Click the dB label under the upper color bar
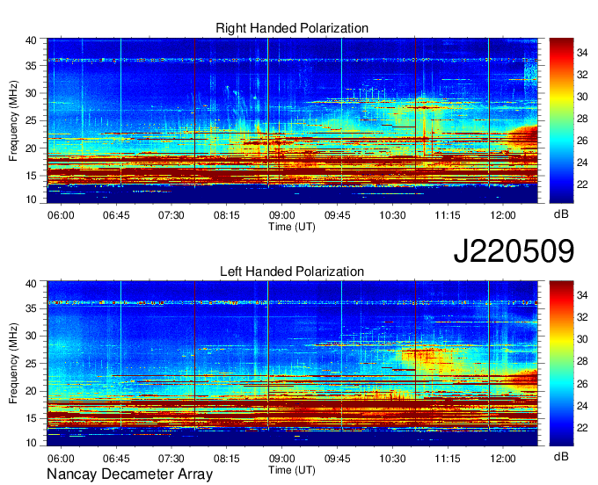 pyautogui.click(x=561, y=214)
